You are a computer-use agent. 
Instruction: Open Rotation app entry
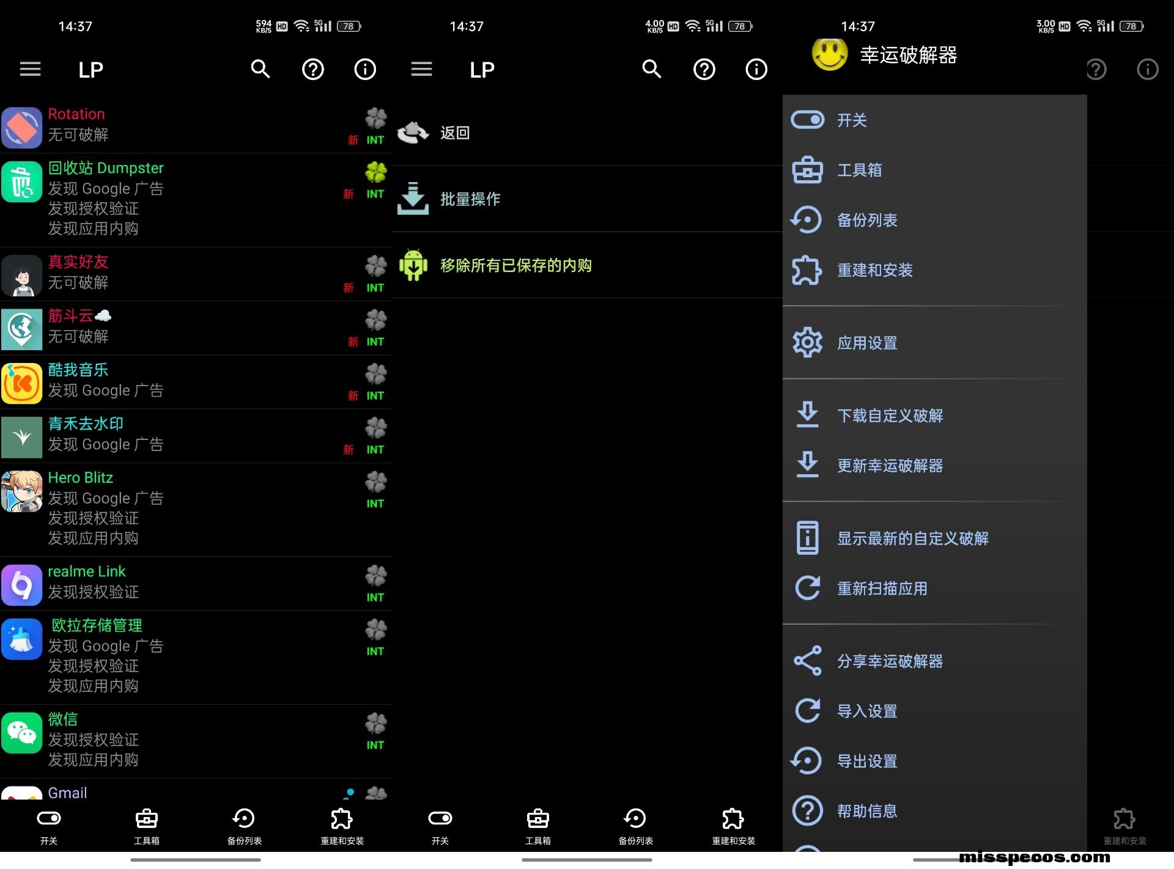click(x=196, y=127)
